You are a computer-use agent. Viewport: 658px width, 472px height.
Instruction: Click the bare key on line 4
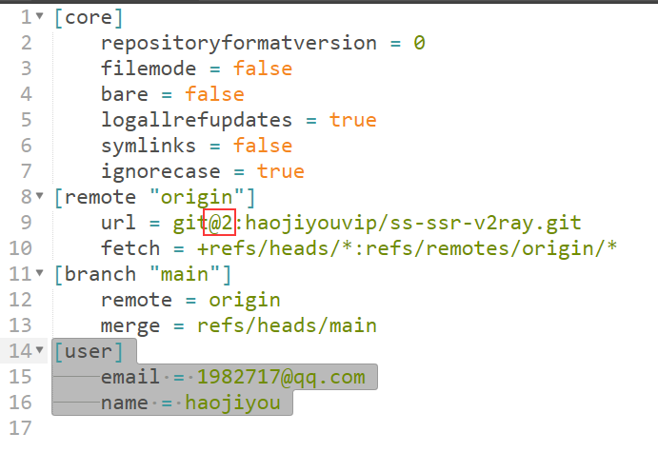[124, 94]
